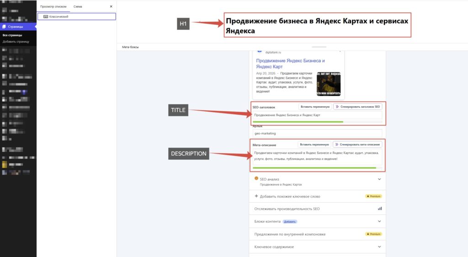Click the SEO-заголовок field label

point(264,107)
